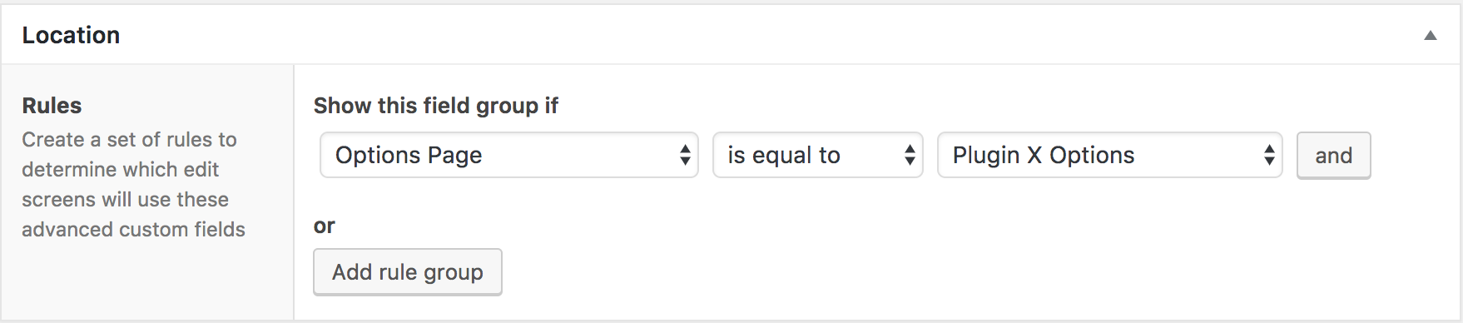
Task: Add another condition with the 'and' button
Action: click(x=1333, y=156)
